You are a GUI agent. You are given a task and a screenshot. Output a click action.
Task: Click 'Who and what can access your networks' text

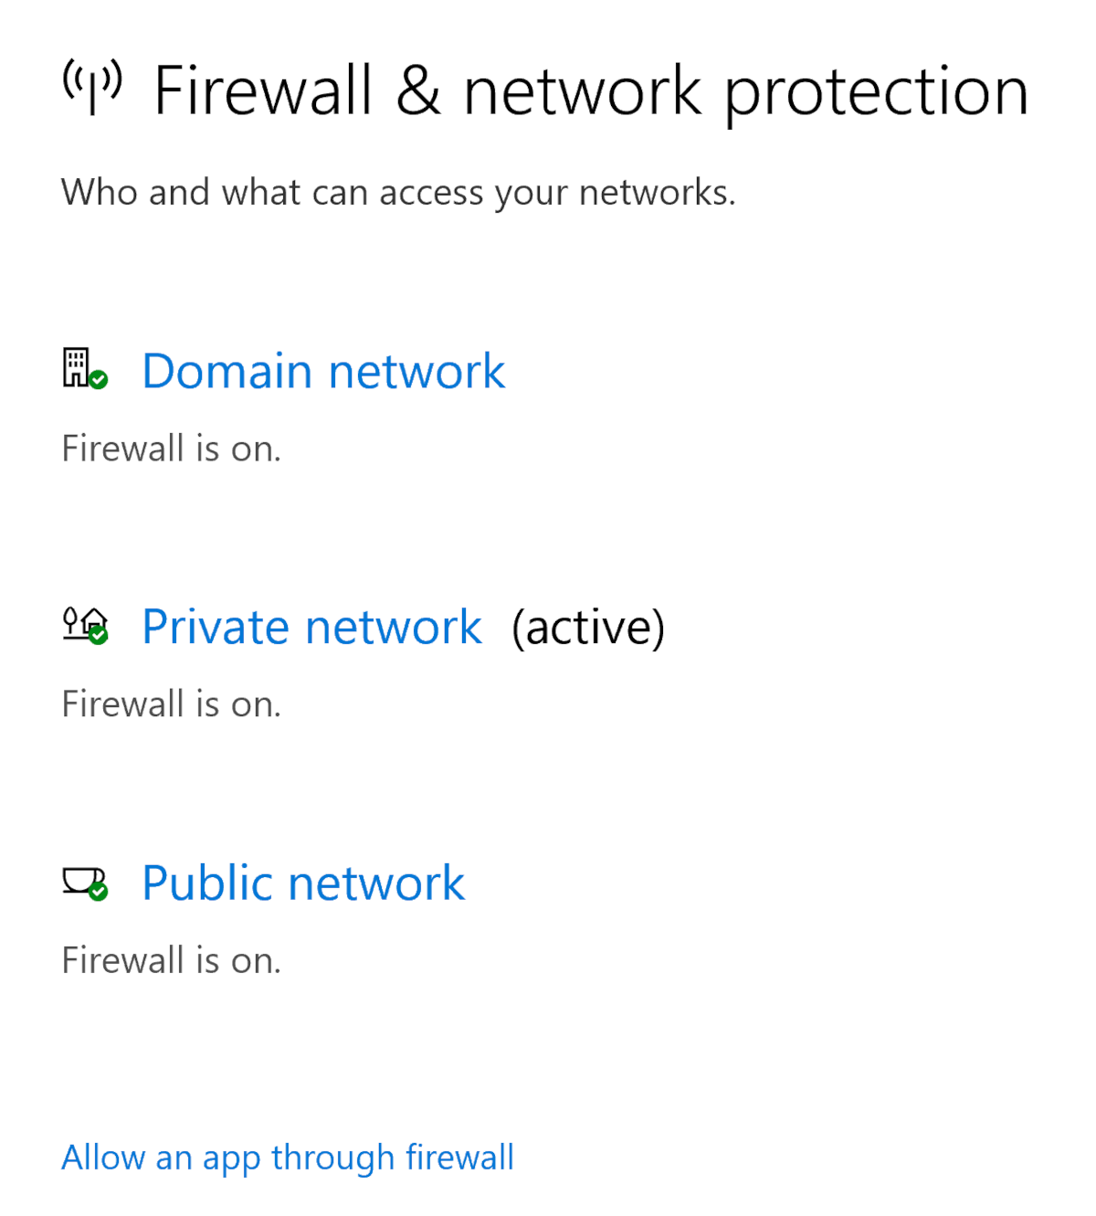[x=398, y=193]
